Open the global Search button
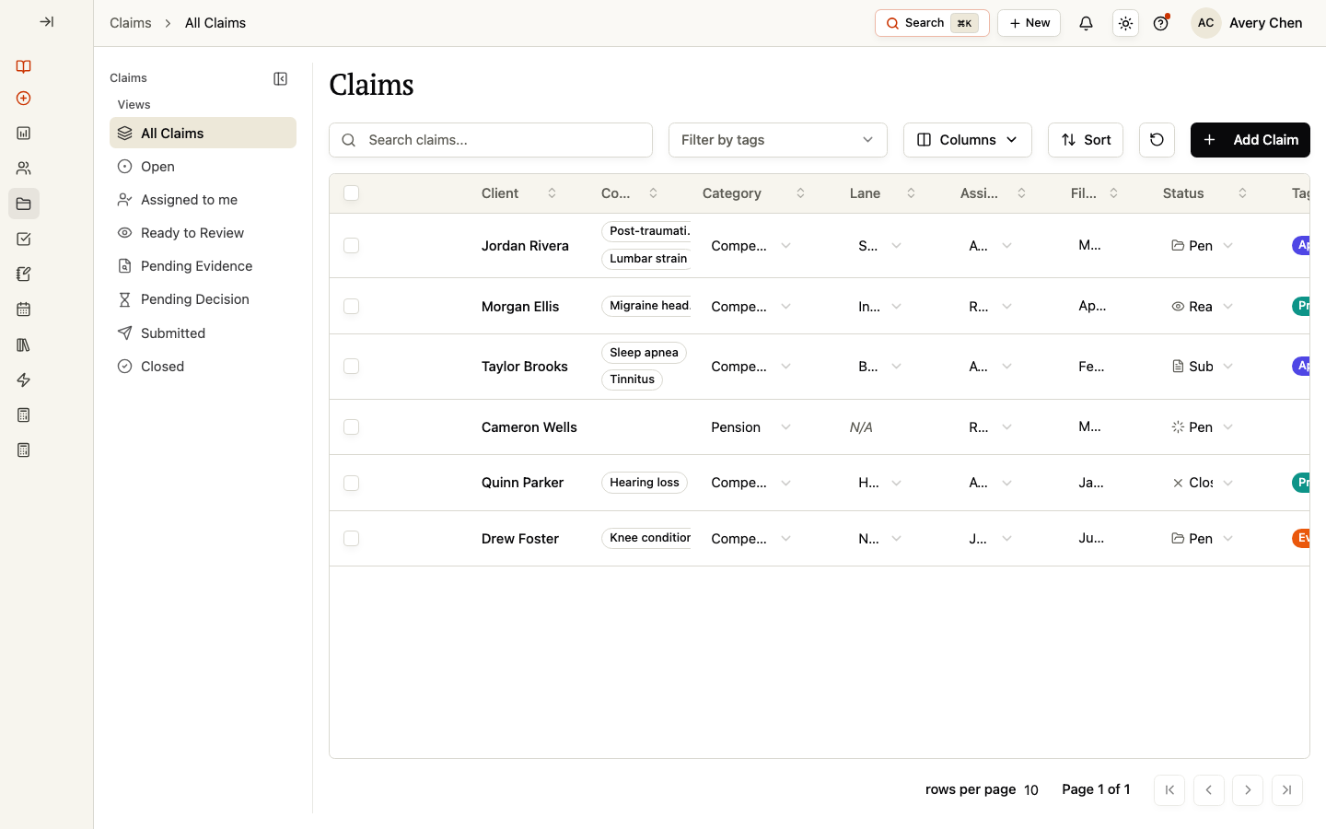1326x829 pixels. 932,23
